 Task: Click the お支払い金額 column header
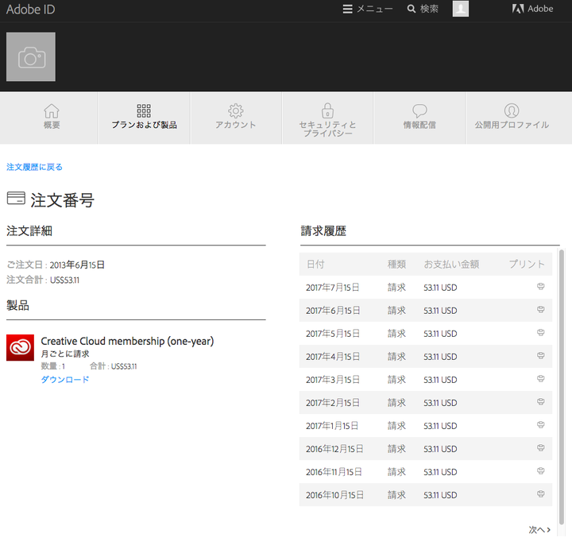click(451, 264)
